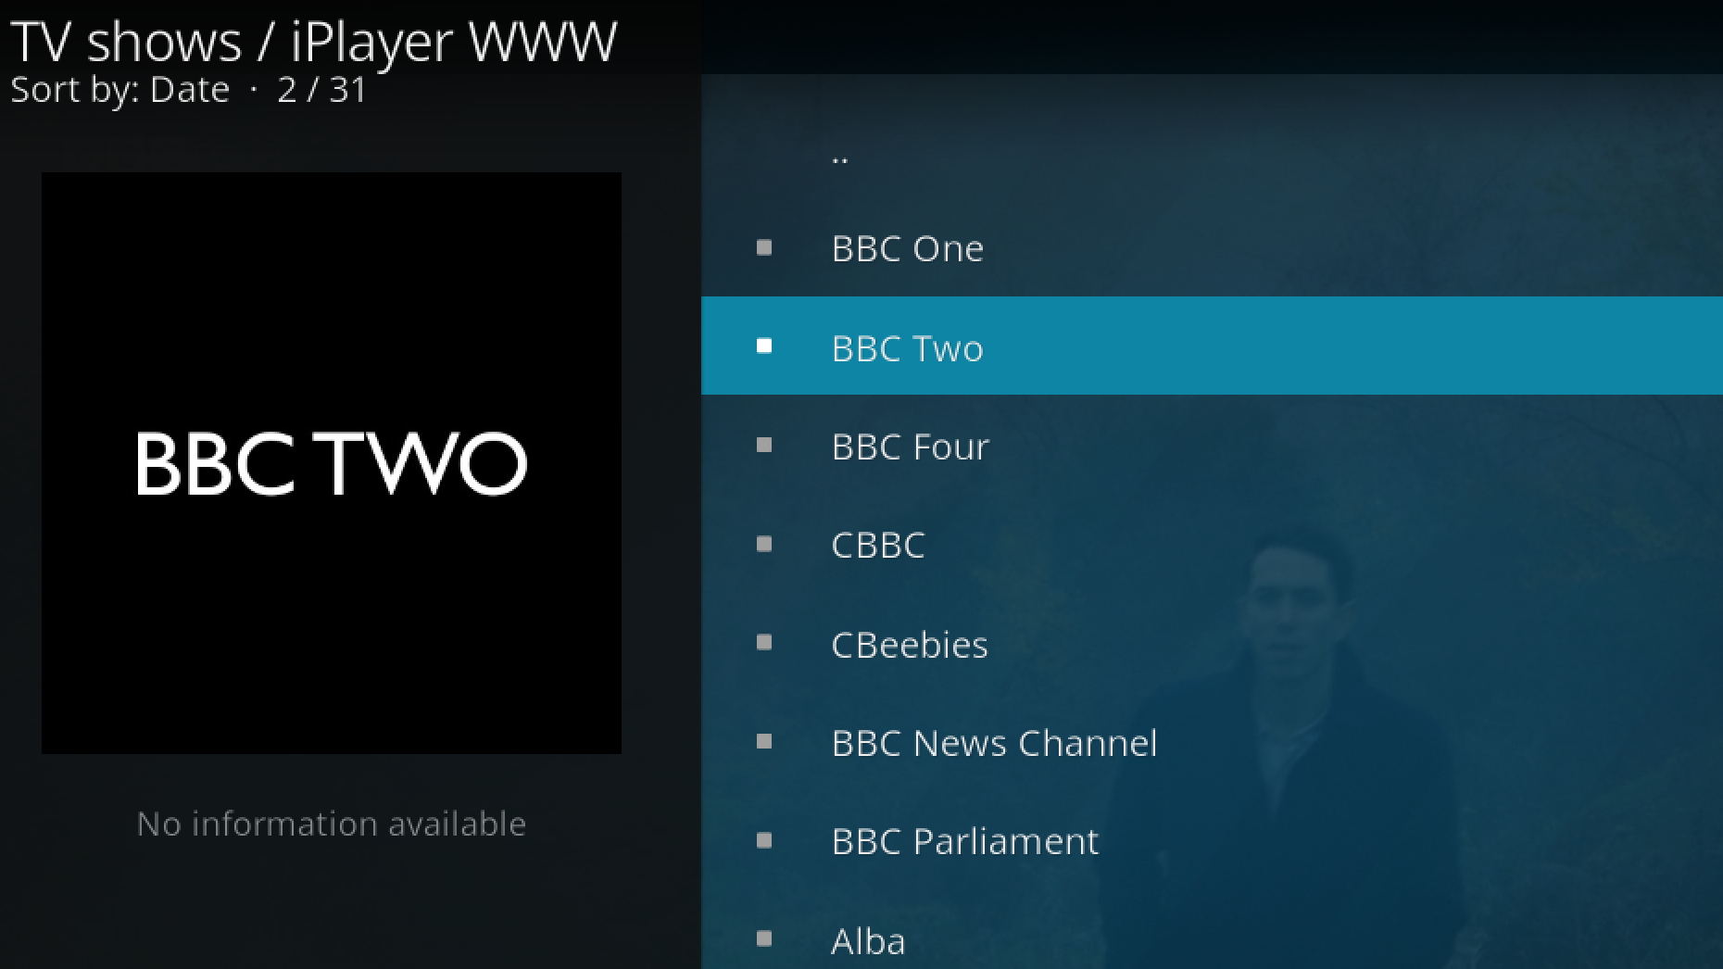The image size is (1723, 969).
Task: Click the bullet icon beside CBBC
Action: click(x=764, y=544)
